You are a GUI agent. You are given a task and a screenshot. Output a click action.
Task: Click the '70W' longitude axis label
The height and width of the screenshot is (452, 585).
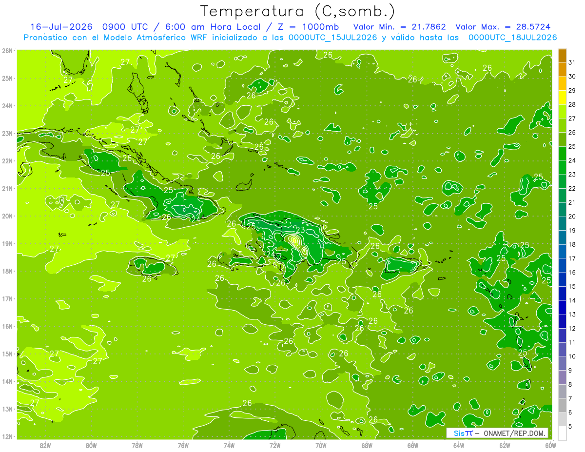(x=321, y=445)
